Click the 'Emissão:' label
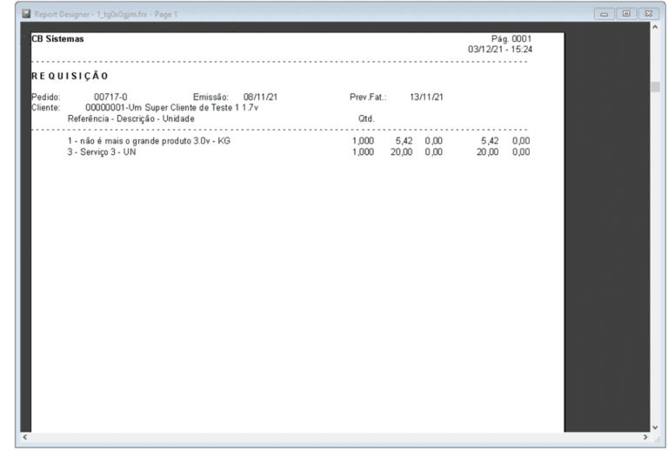 210,98
